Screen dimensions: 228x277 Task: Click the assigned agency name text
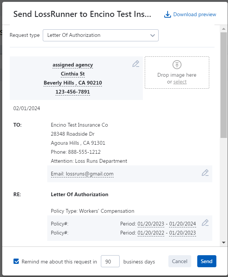(73, 65)
